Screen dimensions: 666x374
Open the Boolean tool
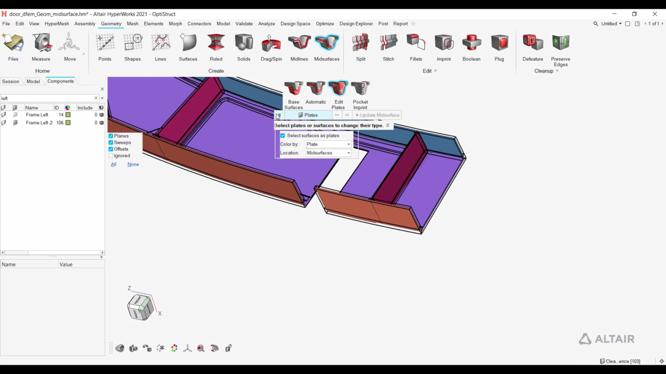coord(471,47)
